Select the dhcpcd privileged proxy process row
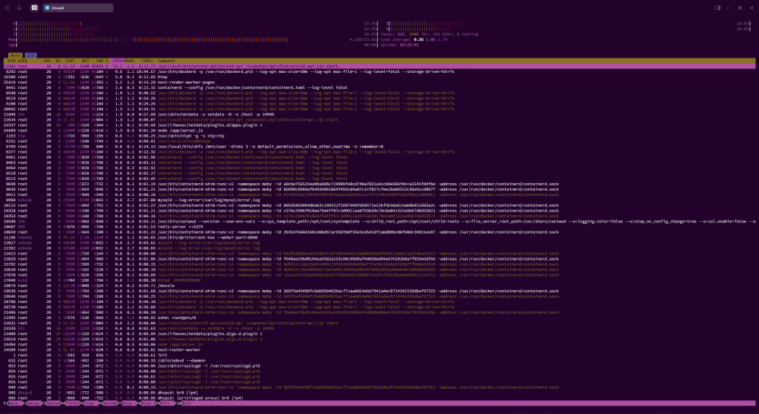This screenshot has width=759, height=414. (379, 398)
